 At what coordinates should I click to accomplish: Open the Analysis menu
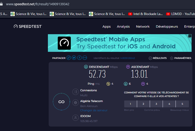tap(123, 27)
